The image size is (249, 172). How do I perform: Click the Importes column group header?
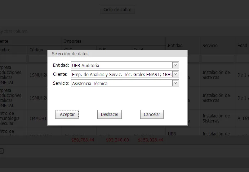click(x=73, y=41)
